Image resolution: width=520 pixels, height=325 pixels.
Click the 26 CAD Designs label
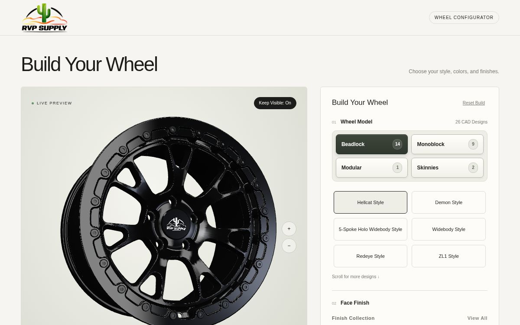point(471,122)
